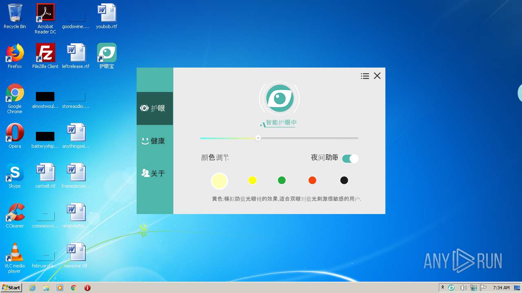Close the 护眼宝 window
This screenshot has width=522, height=293.
click(377, 76)
